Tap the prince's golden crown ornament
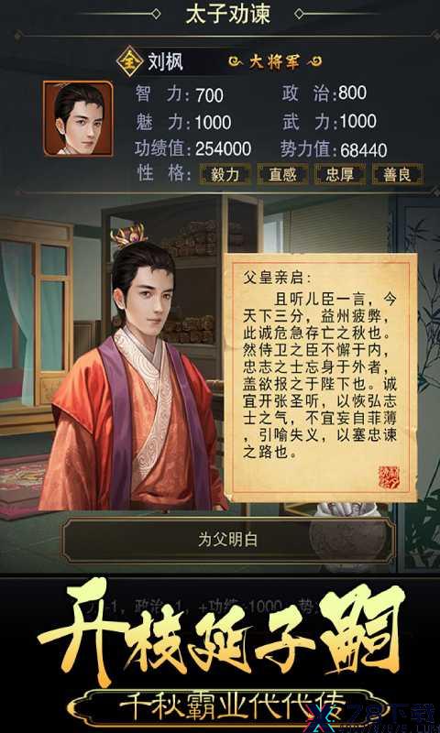Screen dimensions: 440x733 [x=127, y=235]
